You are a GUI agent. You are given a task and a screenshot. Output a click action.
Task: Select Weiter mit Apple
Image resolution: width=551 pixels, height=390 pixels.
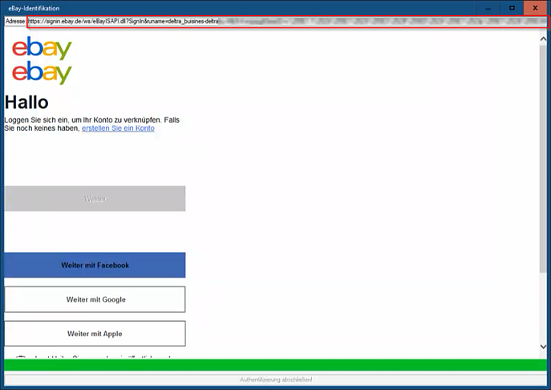point(95,333)
